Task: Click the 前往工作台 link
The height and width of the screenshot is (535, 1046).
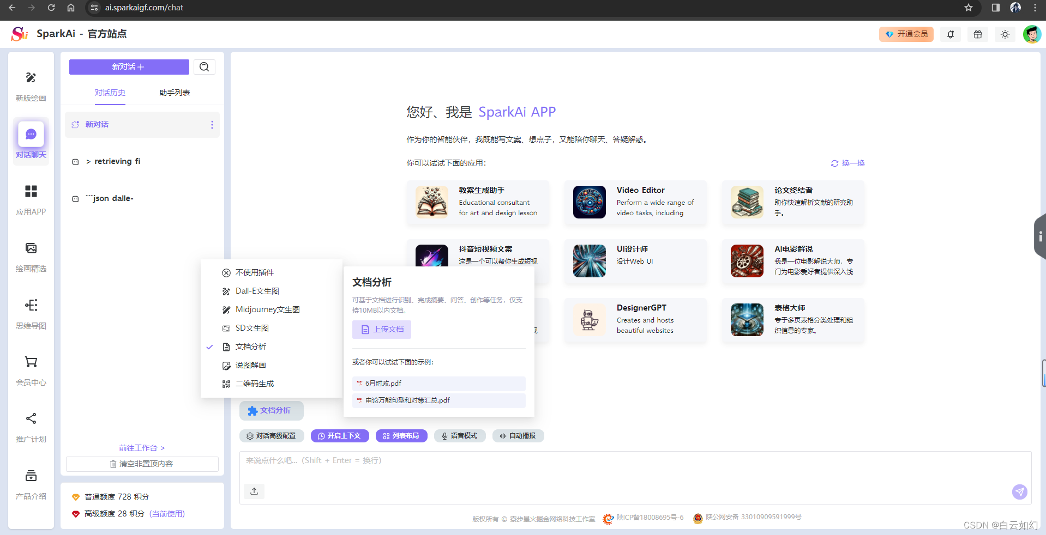Action: (x=142, y=448)
